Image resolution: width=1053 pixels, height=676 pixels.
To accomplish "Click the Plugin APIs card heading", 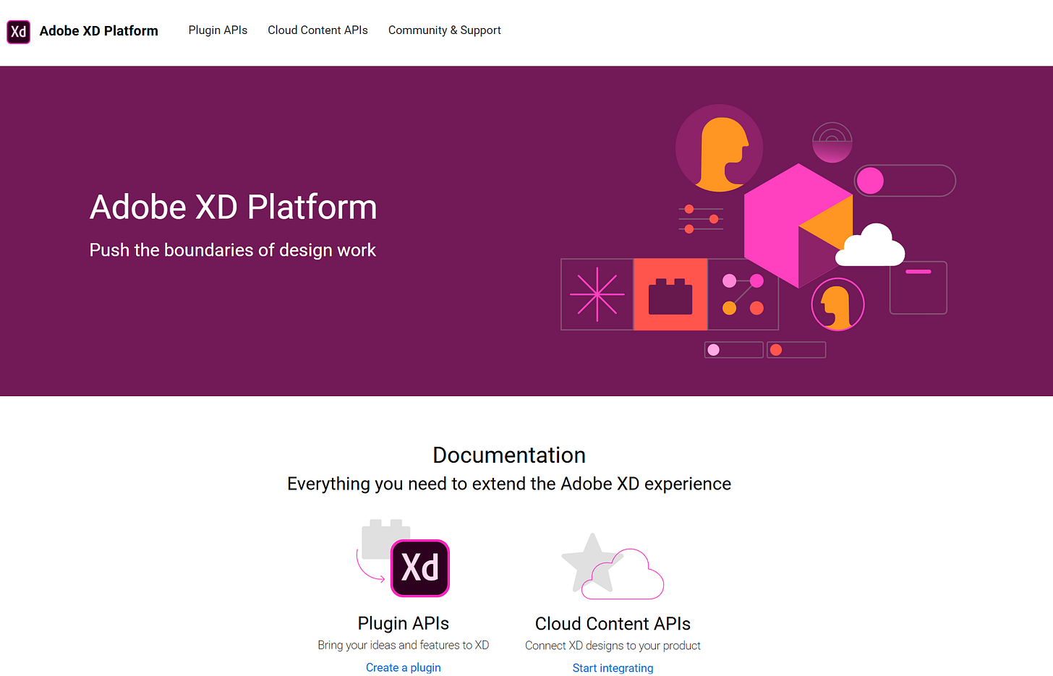I will pos(403,623).
